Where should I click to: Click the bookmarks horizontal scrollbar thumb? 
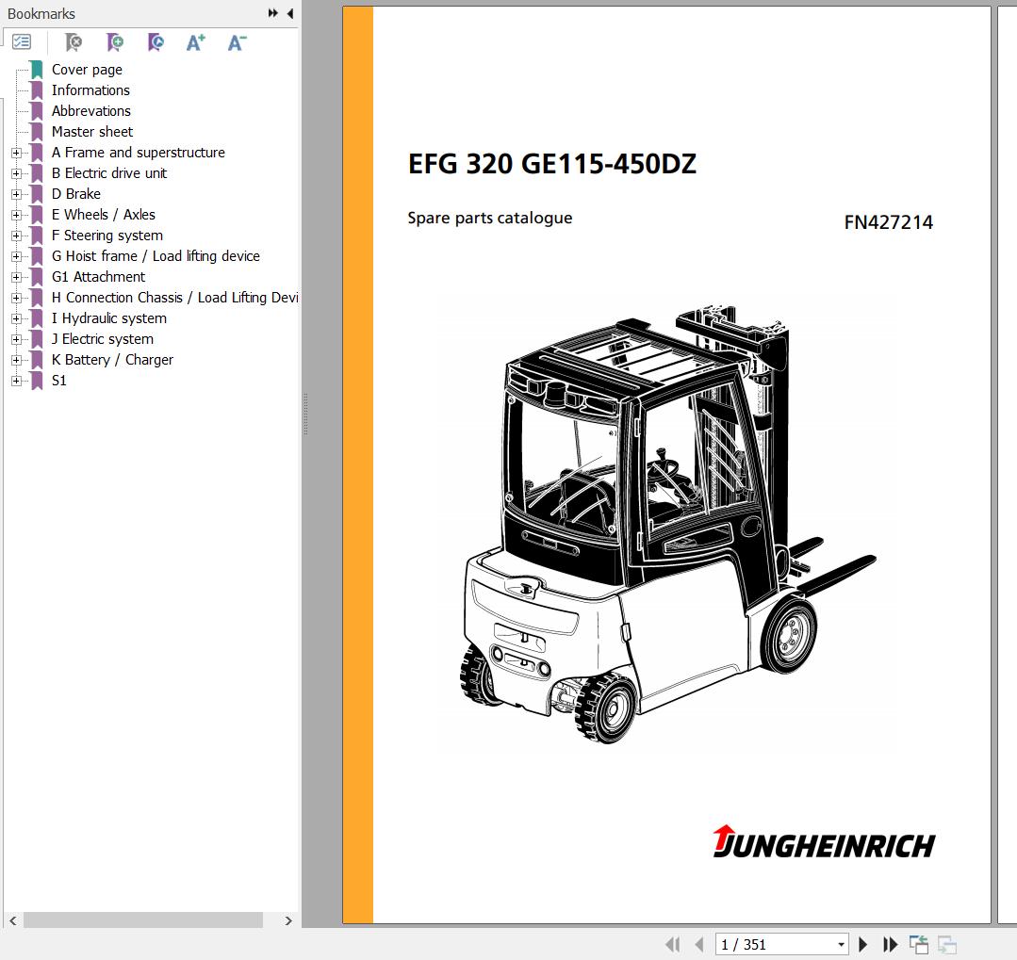143,920
